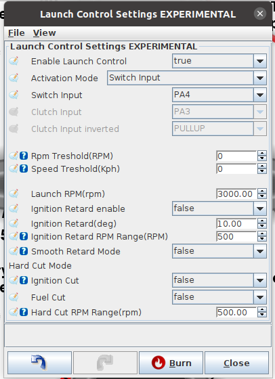Click the note icon beside Ignition Retard(deg)
Image resolution: width=275 pixels, height=379 pixels.
coord(14,223)
